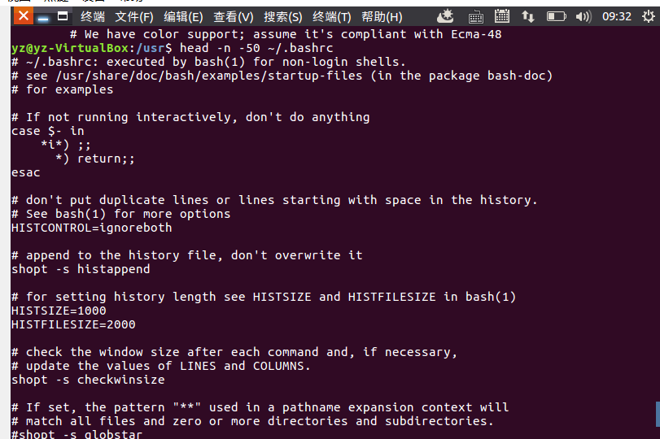Click the 09:32 clock
This screenshot has height=439, width=660.
(617, 15)
